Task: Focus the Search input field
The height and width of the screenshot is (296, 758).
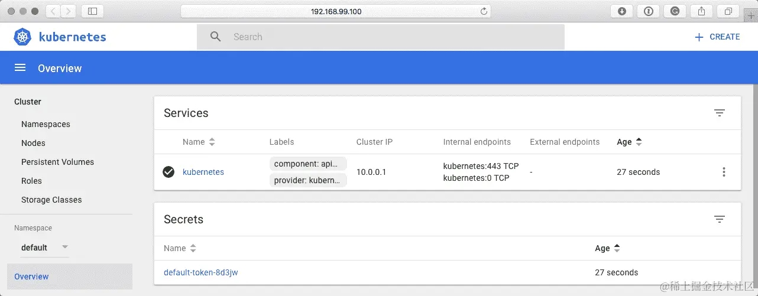Action: 381,37
